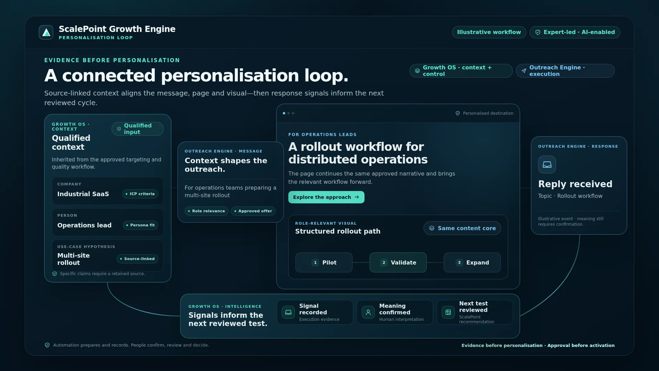Screen dimensions: 659x371
Task: Click the Outreach Engine · execution pill
Action: click(565, 71)
